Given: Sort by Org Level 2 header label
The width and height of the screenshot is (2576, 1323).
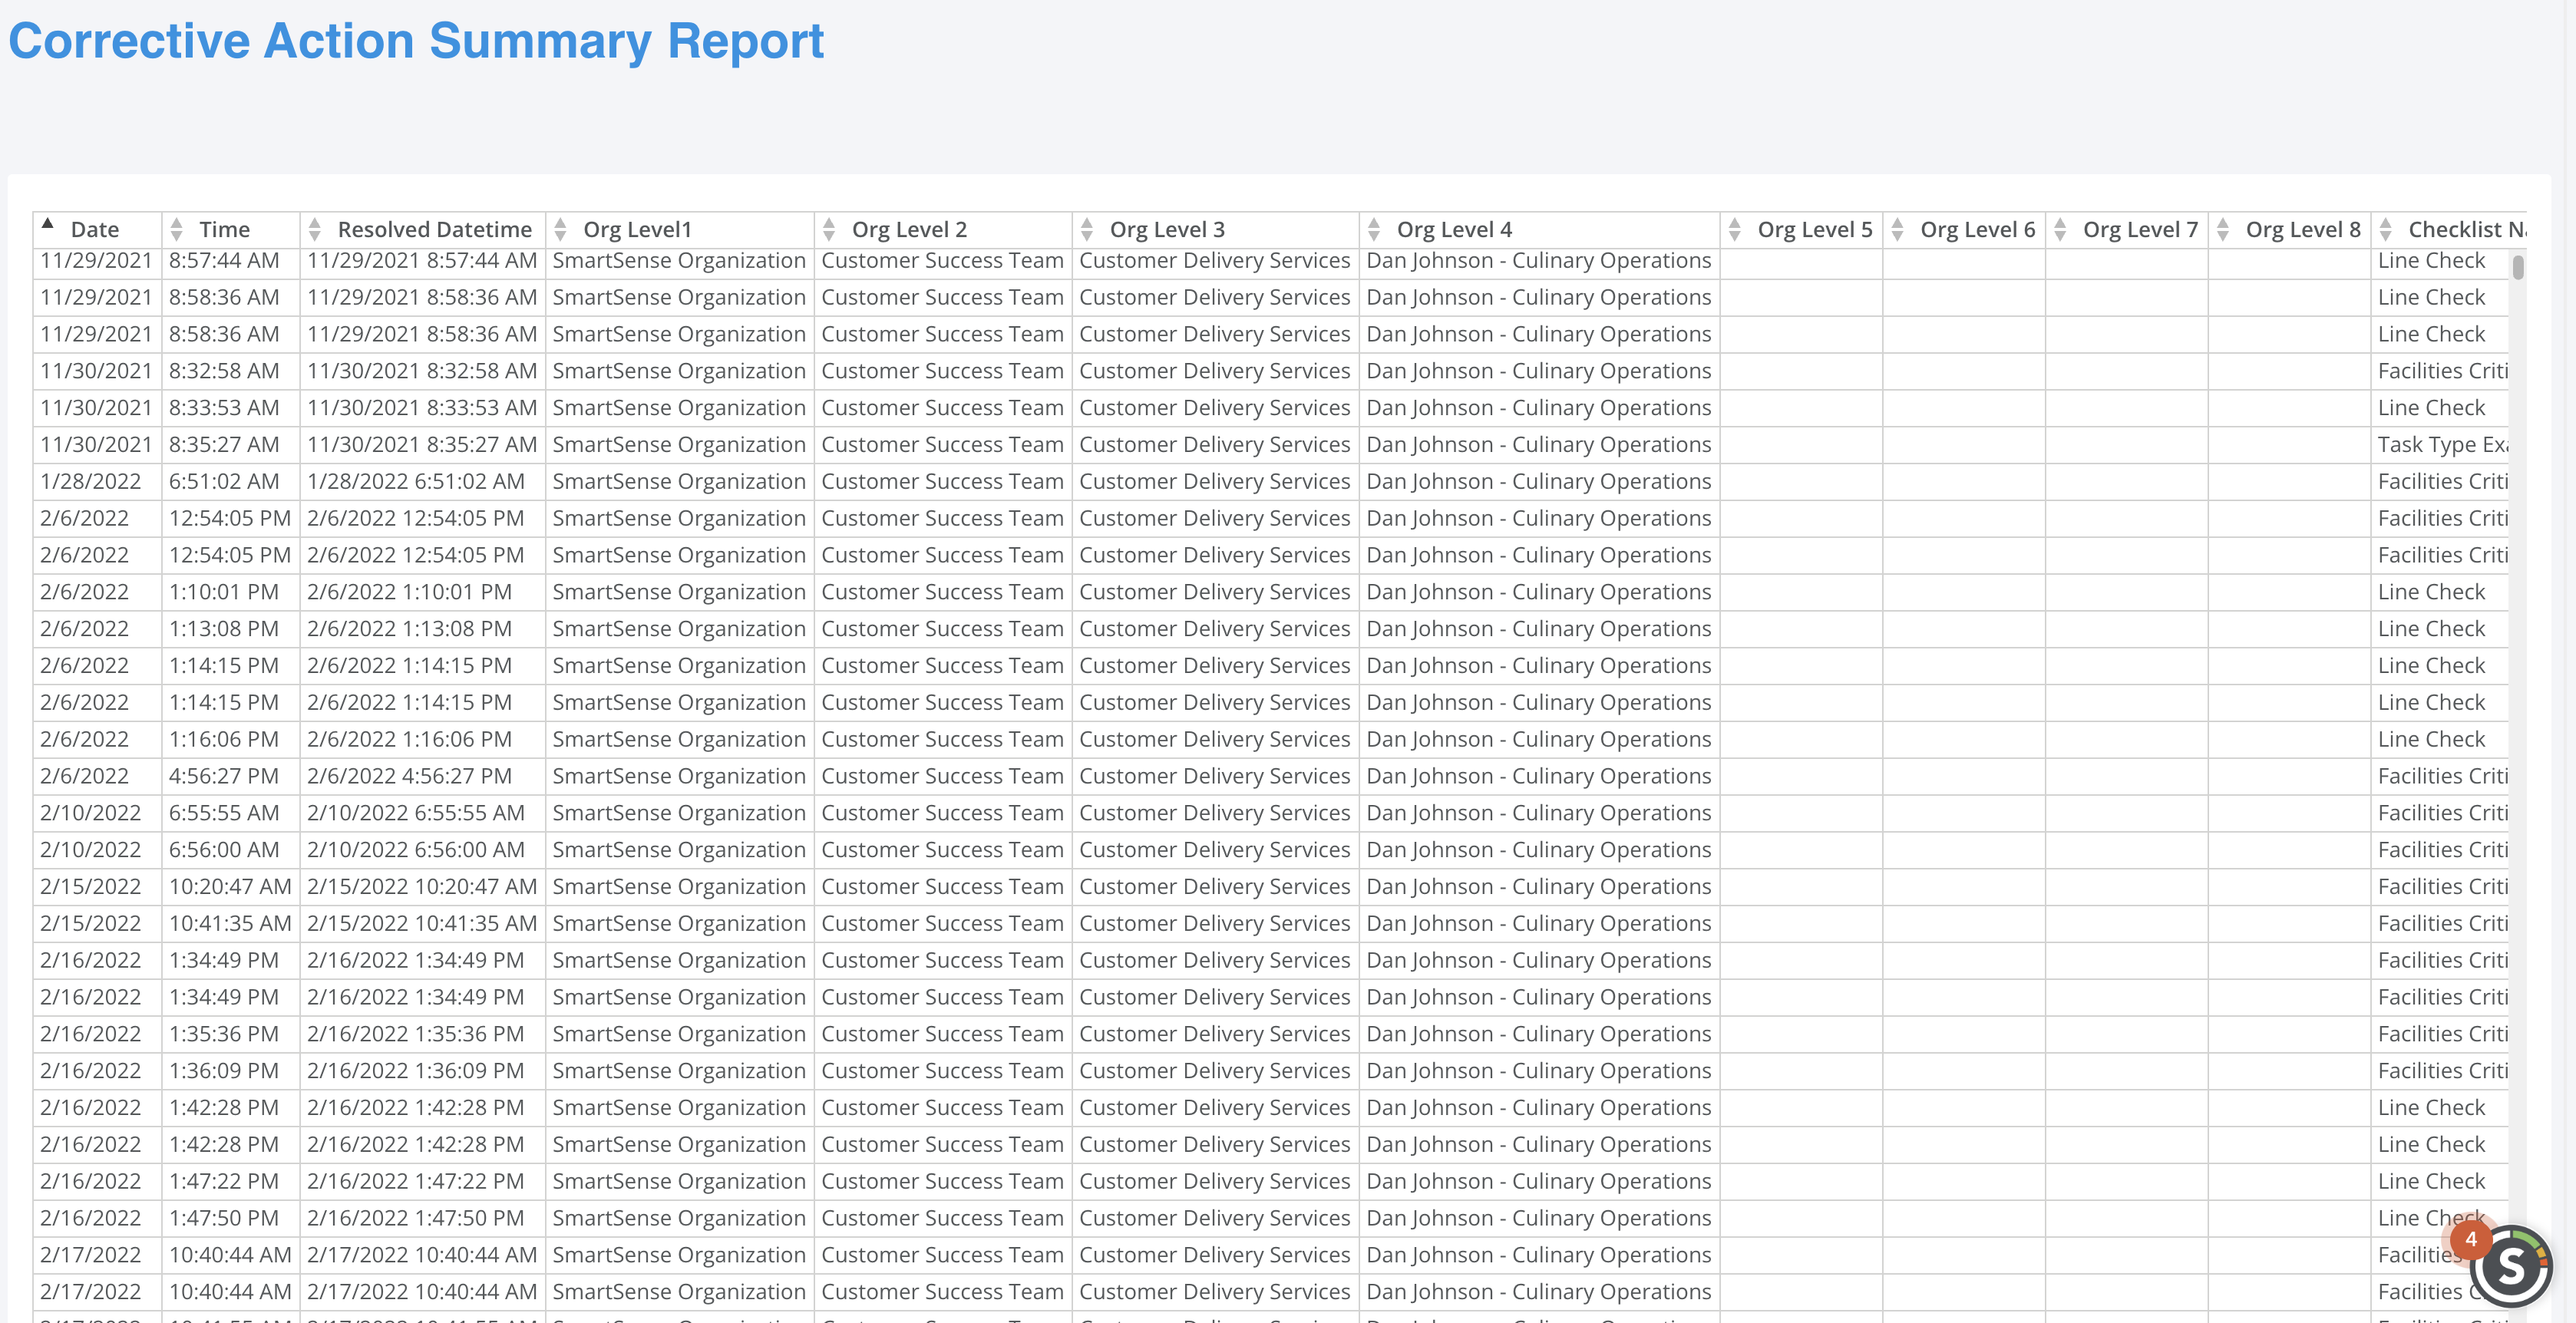Looking at the screenshot, I should click(x=910, y=230).
